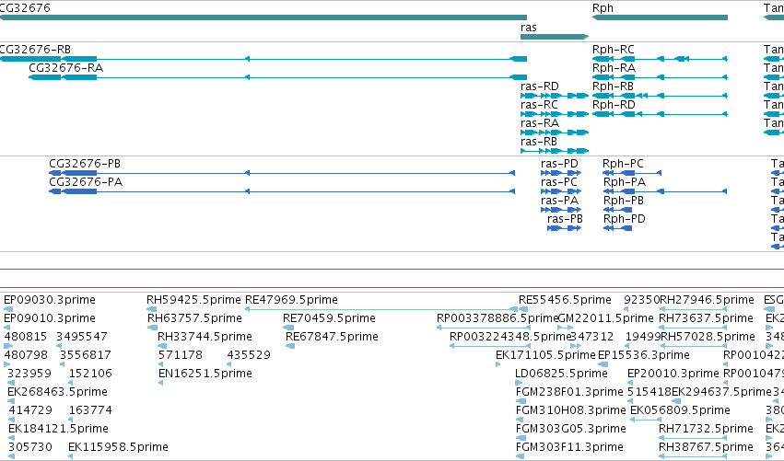The height and width of the screenshot is (461, 784).
Task: Click feature 163774
Action: pyautogui.click(x=90, y=410)
